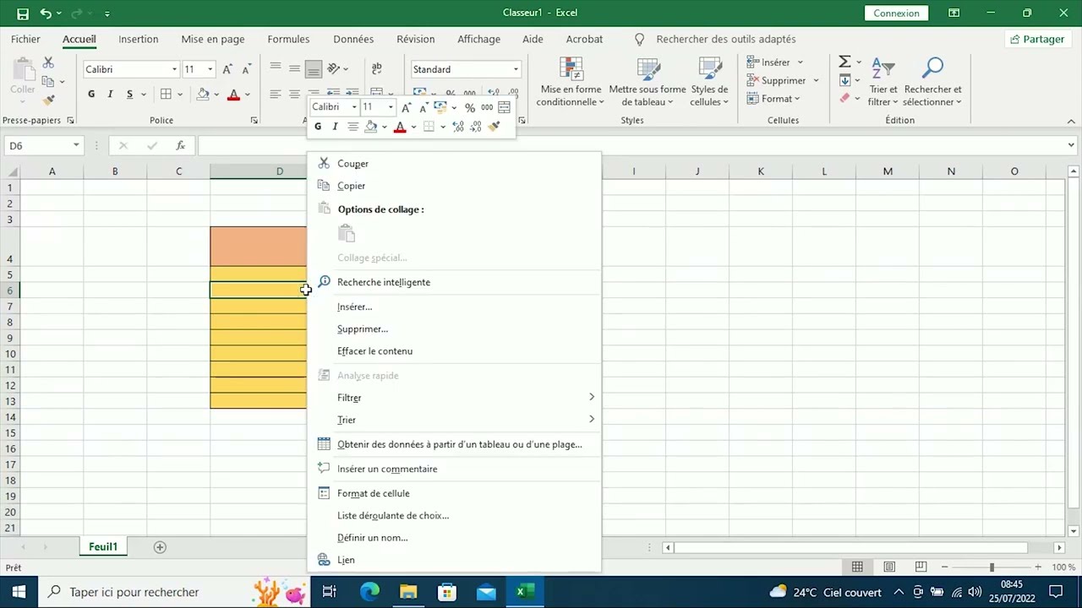Expand the ribbon Insérer dropdown arrow
Viewport: 1082px width, 608px height.
pos(800,62)
